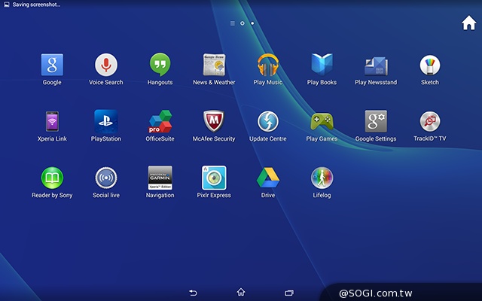Click the "Saving screenshot..." status text
The height and width of the screenshot is (301, 482).
(36, 5)
